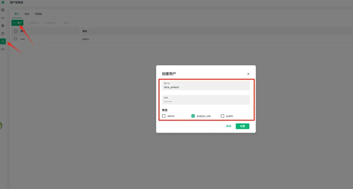Open the code bracket icon in sidebar
The image size is (353, 189).
pos(3,18)
